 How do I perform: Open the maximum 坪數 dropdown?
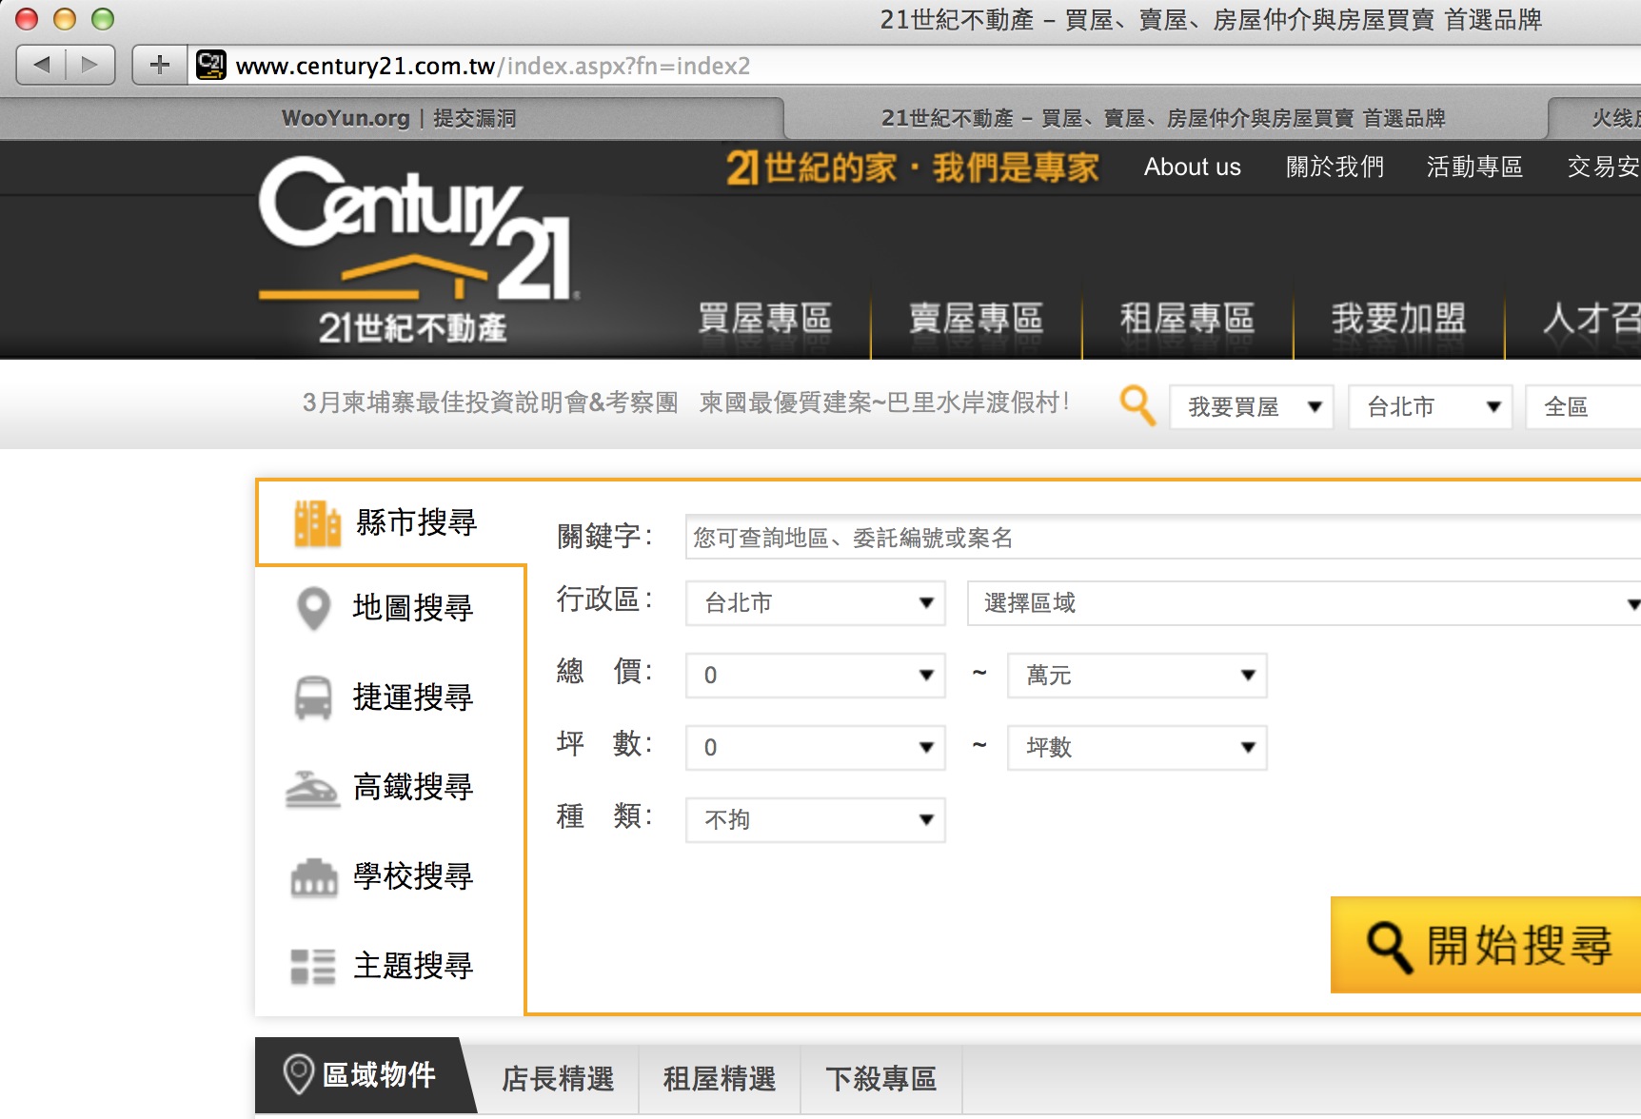click(x=1137, y=747)
